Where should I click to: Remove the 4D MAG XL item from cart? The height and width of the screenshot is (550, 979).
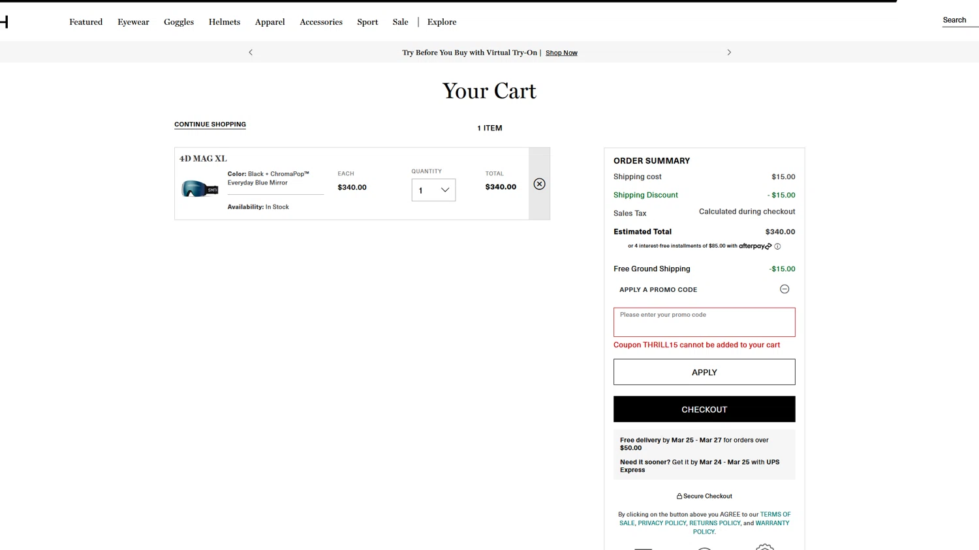click(x=539, y=184)
